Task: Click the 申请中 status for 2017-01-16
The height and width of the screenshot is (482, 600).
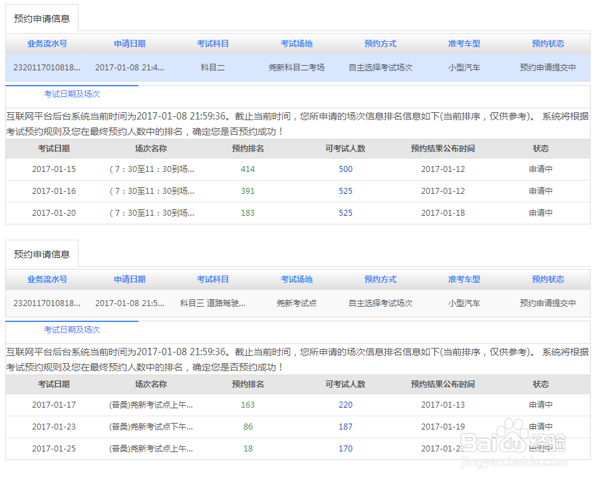Action: tap(540, 193)
